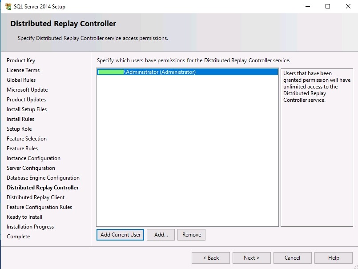Click Remove to delete selected user
The image size is (358, 269).
point(192,235)
